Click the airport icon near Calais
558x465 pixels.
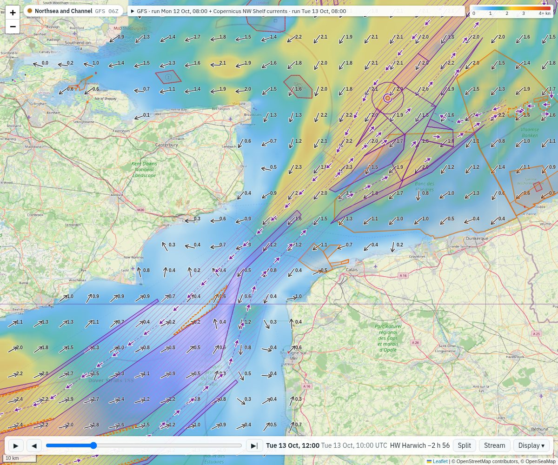pos(375,266)
